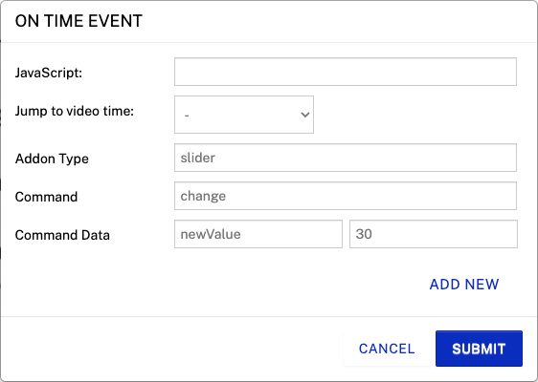Click the Command Data label
Screen dimensions: 538x382
coord(62,235)
